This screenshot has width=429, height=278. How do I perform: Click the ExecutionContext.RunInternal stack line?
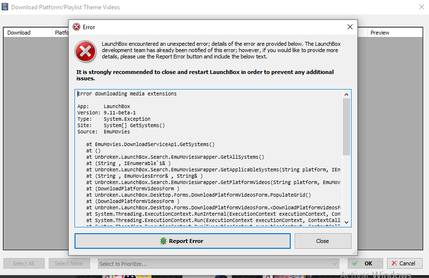(213, 214)
